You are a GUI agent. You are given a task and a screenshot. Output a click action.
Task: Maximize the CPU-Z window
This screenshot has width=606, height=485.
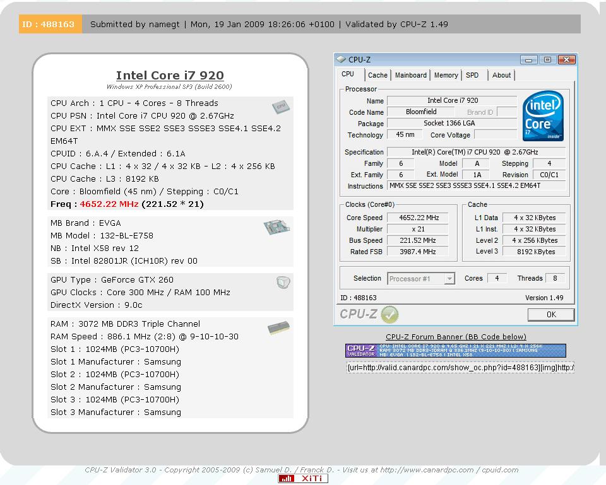pyautogui.click(x=547, y=59)
